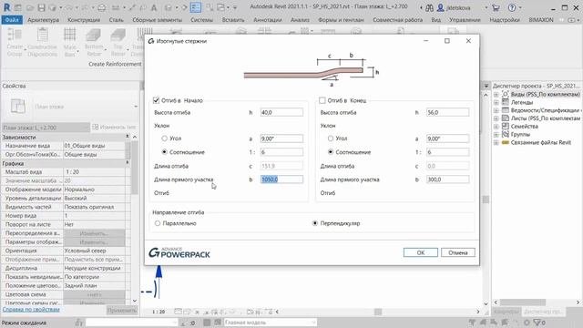Click the Группы icon in project browser
Viewport: 583px width, 328px height.
point(506,134)
